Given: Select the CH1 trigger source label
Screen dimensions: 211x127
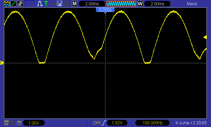Looking at the screenshot, I should pos(97,123).
